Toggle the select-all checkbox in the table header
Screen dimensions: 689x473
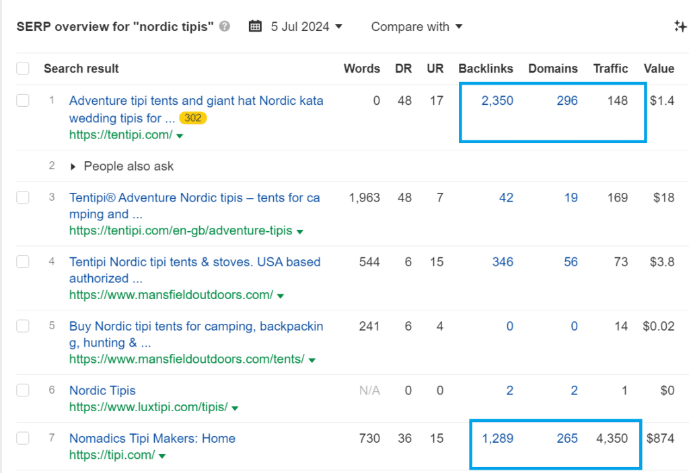(23, 69)
